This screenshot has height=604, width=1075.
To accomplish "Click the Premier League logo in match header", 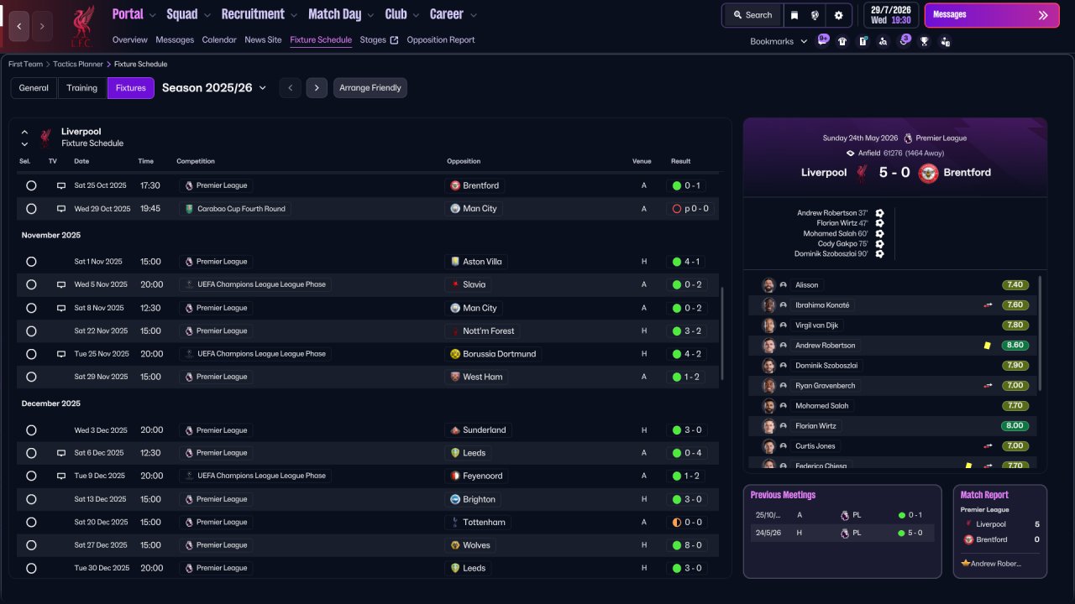I will [x=908, y=138].
